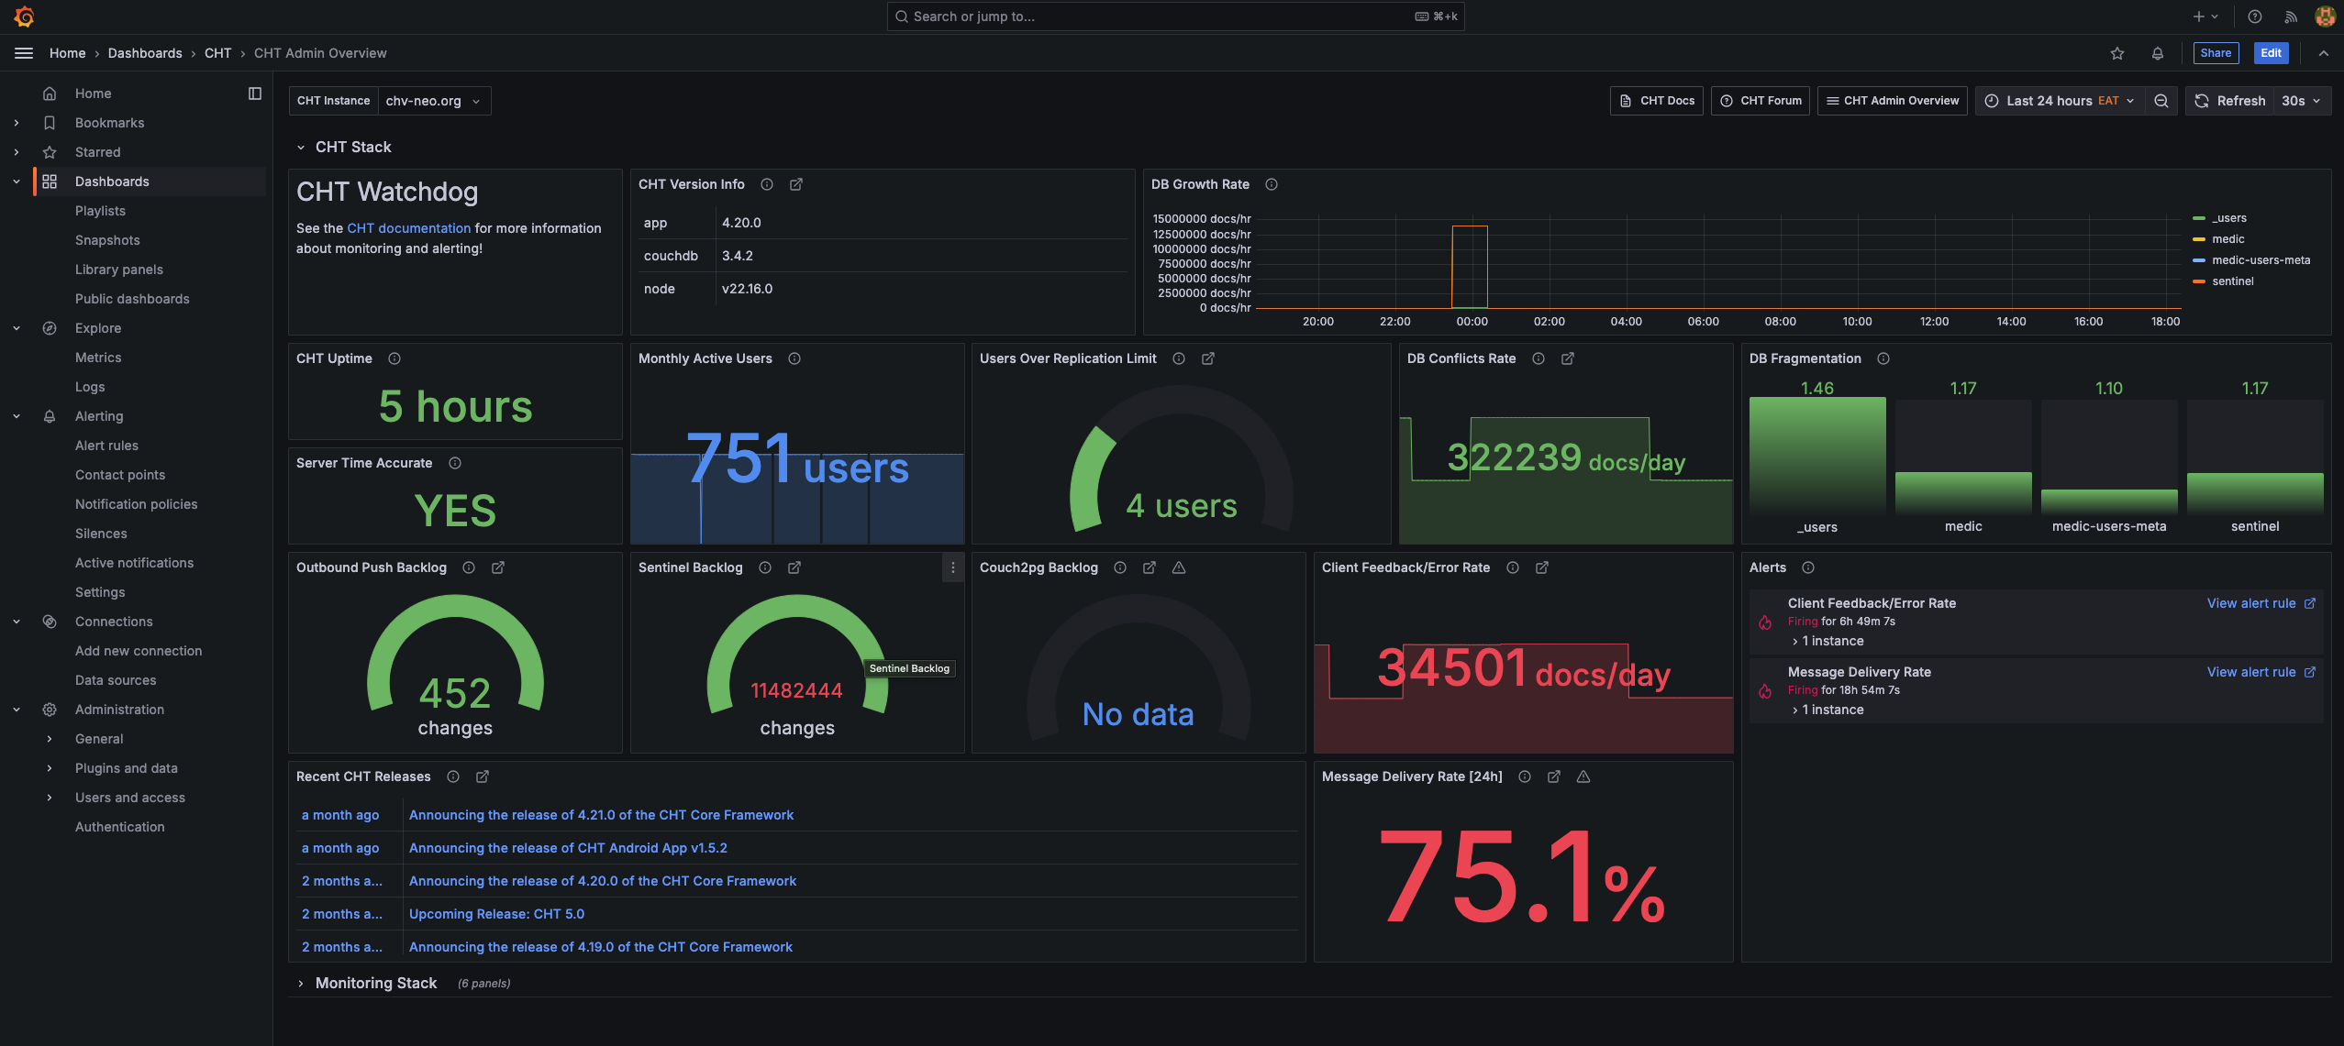Open Explore Metrics in sidebar
The width and height of the screenshot is (2344, 1046).
[x=98, y=358]
